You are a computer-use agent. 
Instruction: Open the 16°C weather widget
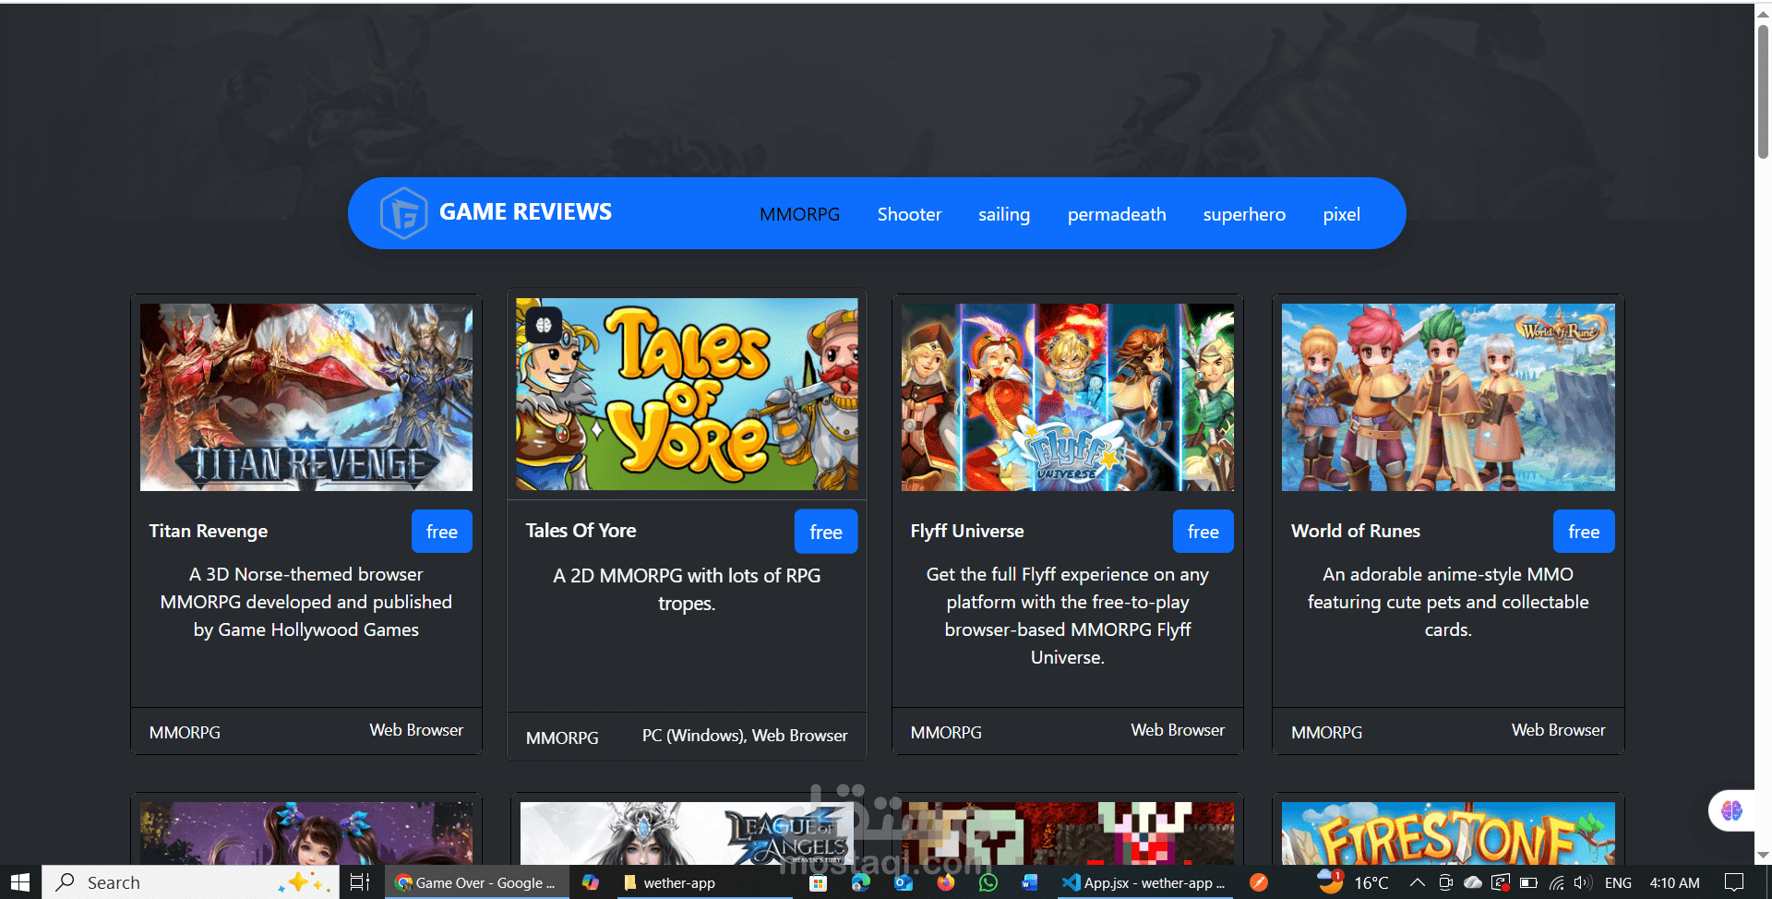1354,882
